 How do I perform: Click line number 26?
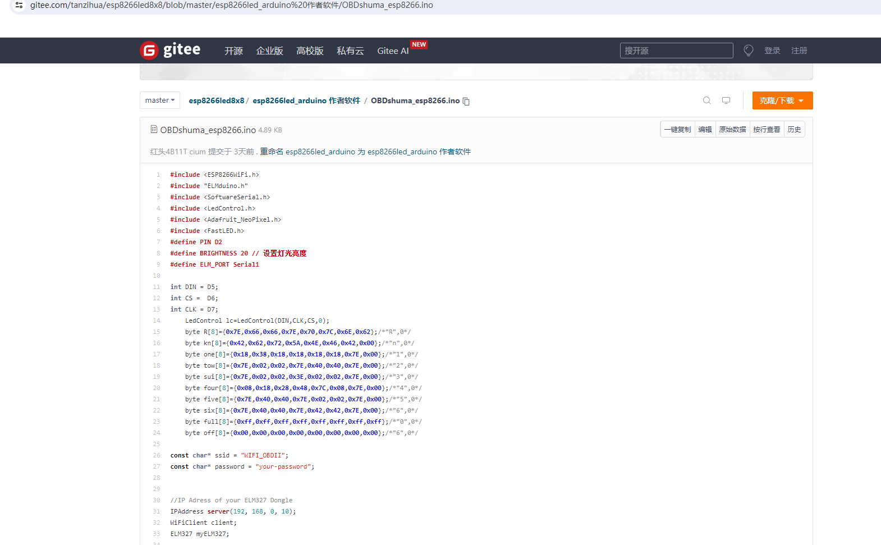tap(157, 455)
